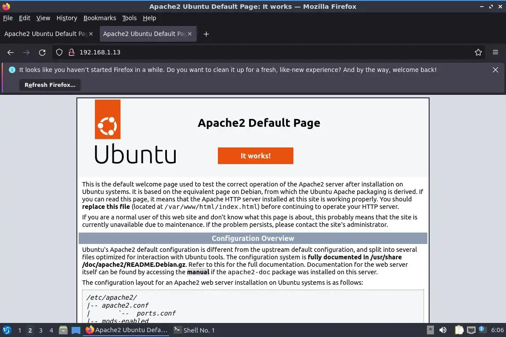Open the Help menu
This screenshot has width=506, height=337.
(x=149, y=18)
